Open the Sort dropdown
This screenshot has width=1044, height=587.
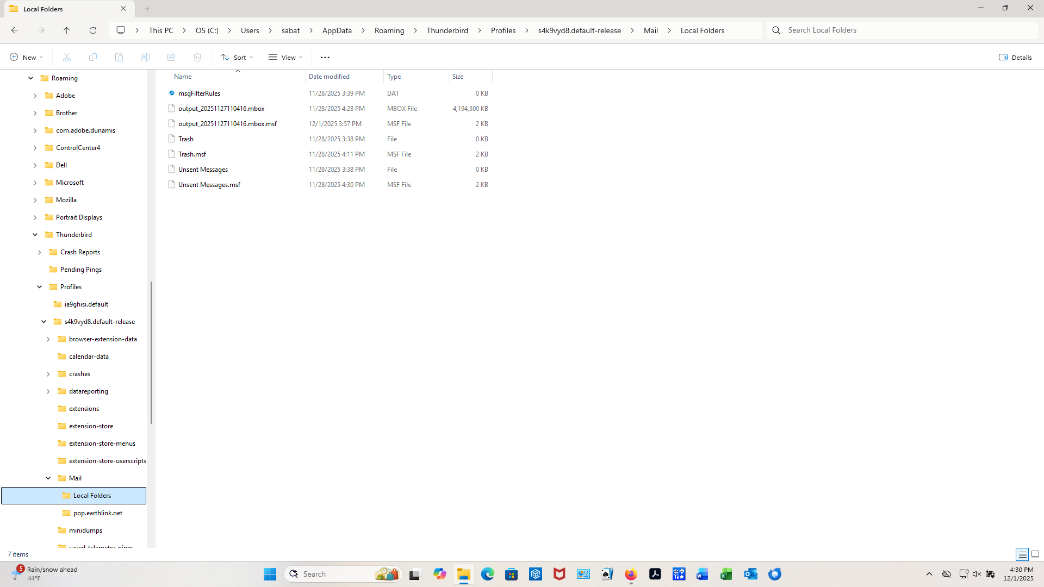tap(237, 57)
